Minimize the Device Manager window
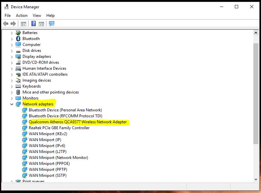Screen dimensions: 261x193 tap(222, 7)
